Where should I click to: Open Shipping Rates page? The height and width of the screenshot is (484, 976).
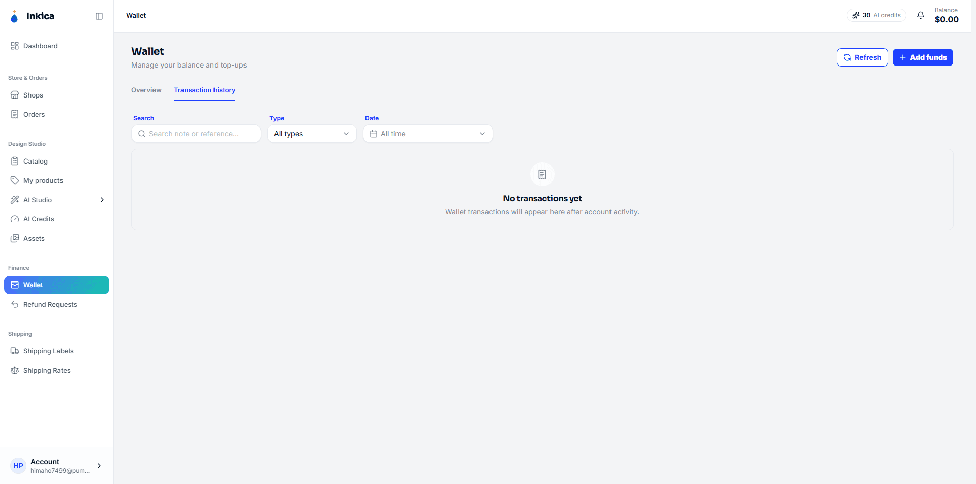(56, 370)
